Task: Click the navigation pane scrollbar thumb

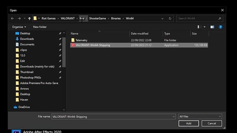Action: coord(64,52)
